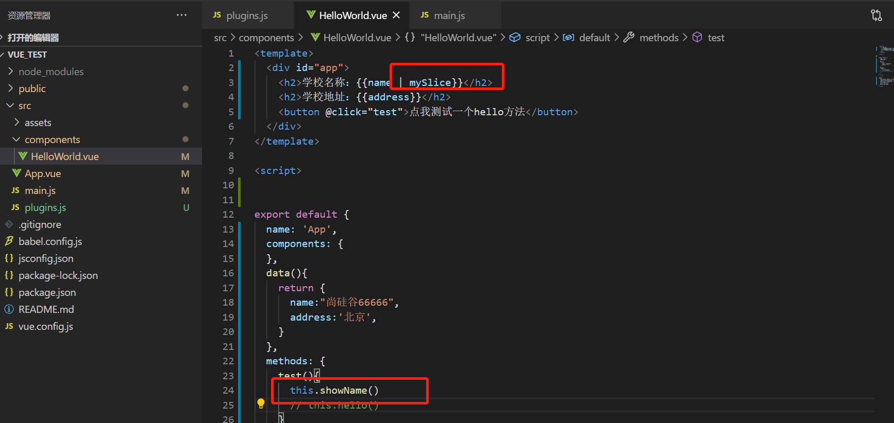Click the methods breadcrumb segment
This screenshot has height=423, width=894.
point(659,38)
